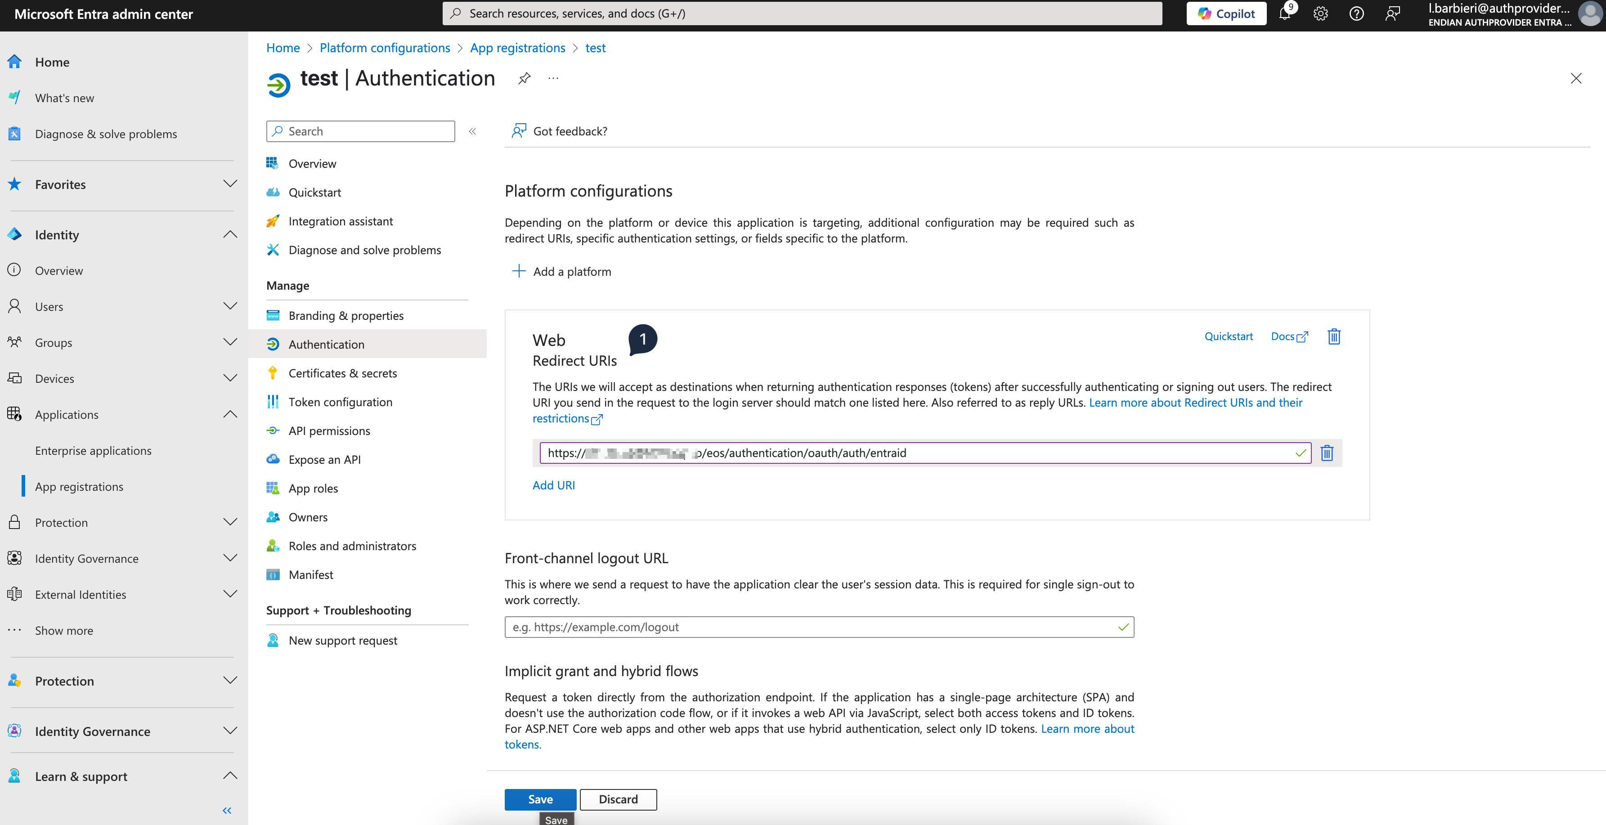Focus the app menu Search box
Screen dimensions: 1606x825
360,131
